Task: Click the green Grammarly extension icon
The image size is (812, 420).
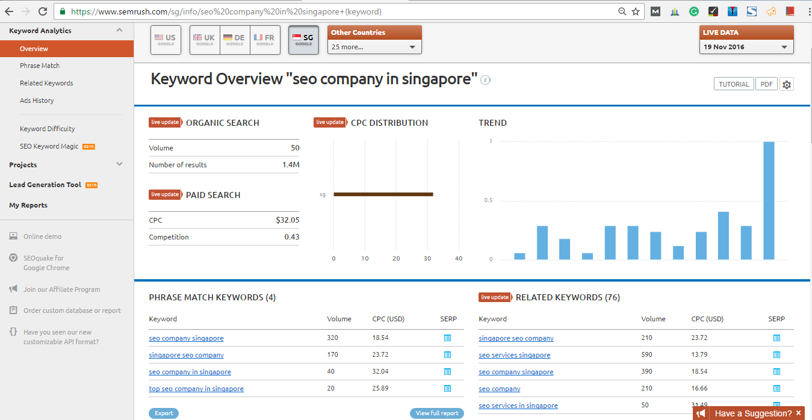Action: 694,11
